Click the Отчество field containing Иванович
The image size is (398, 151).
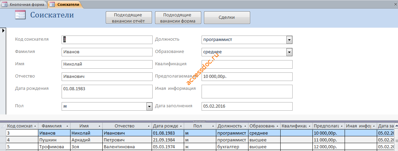coord(107,77)
